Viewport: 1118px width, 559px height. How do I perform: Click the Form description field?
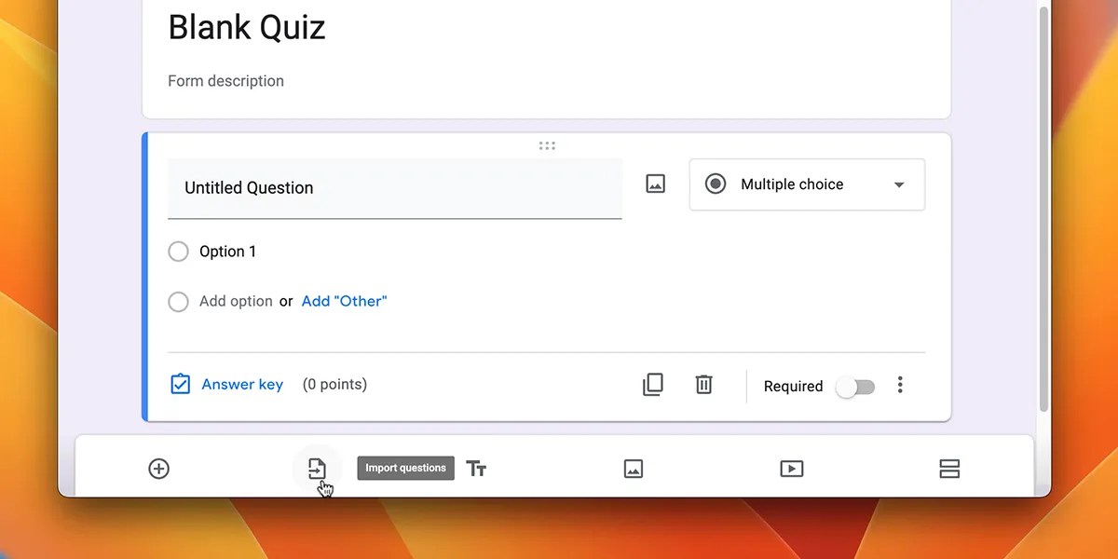pyautogui.click(x=225, y=81)
